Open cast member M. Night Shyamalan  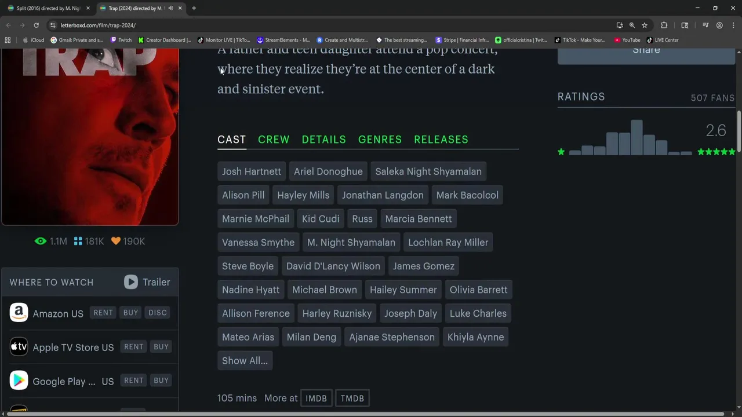point(351,243)
